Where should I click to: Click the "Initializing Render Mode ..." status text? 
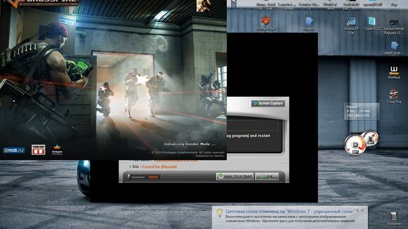point(190,144)
